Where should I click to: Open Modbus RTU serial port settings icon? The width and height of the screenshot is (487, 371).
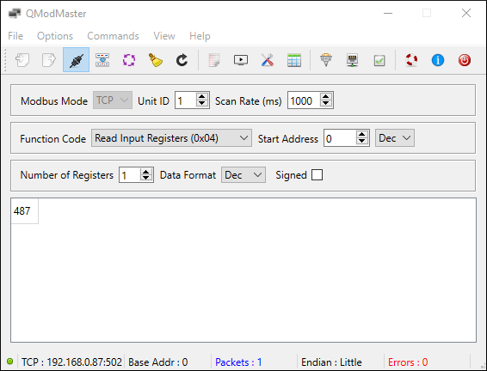click(x=326, y=60)
